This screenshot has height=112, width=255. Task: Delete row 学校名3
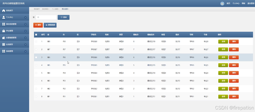(234, 81)
